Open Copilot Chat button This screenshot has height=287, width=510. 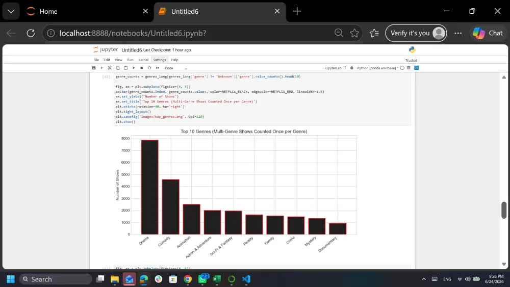(x=488, y=33)
